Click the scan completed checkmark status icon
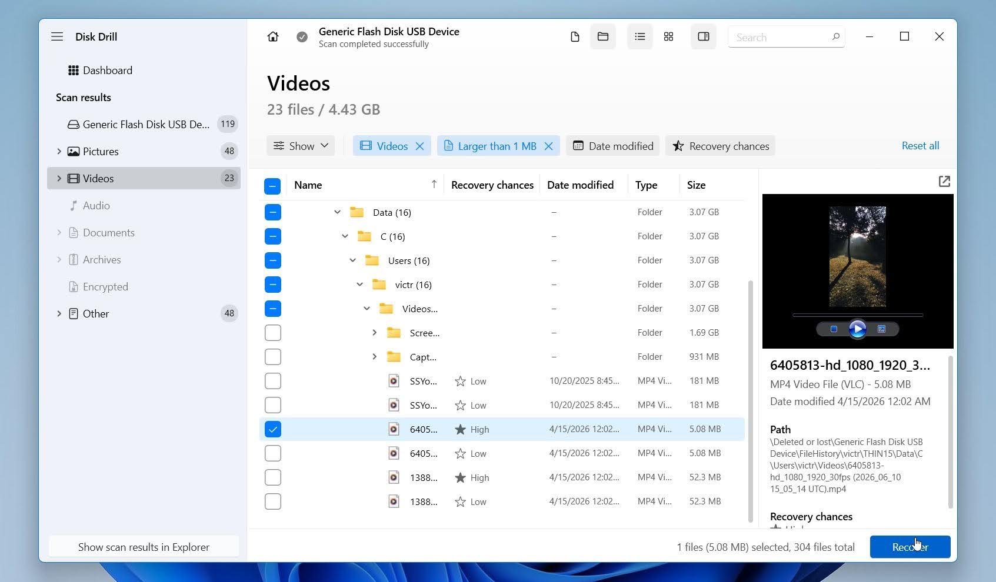Image resolution: width=996 pixels, height=582 pixels. [302, 37]
